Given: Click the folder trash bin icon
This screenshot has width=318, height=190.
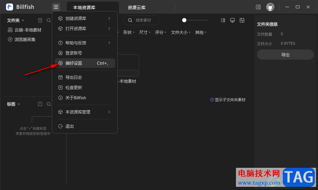Looking at the screenshot, I should [40, 20].
